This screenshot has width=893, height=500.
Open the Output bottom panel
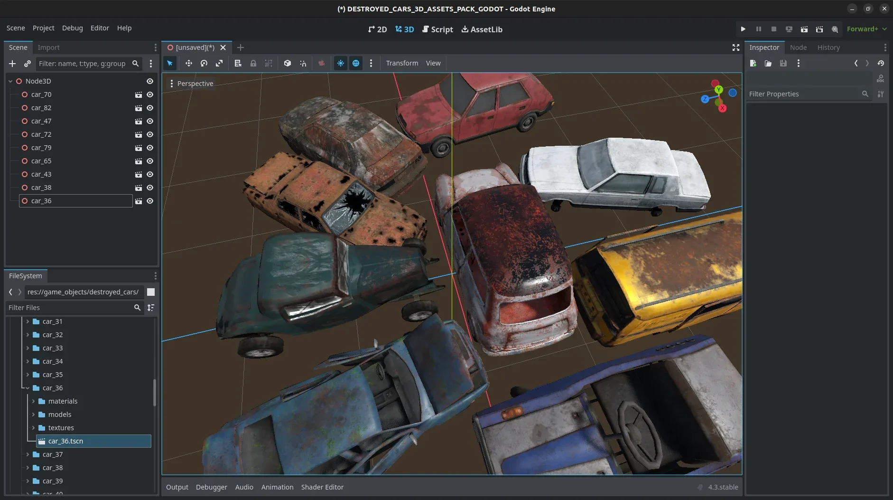(177, 487)
